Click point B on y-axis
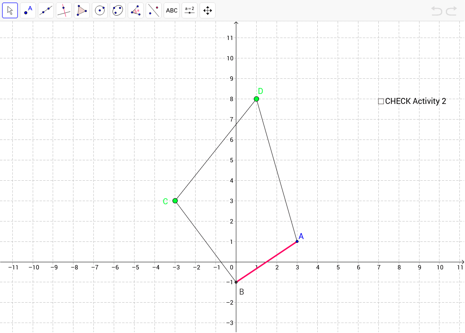 coord(236,282)
